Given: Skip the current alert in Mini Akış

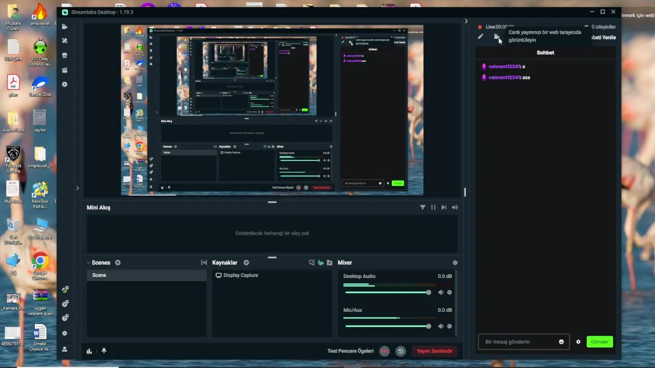Looking at the screenshot, I should pyautogui.click(x=444, y=208).
